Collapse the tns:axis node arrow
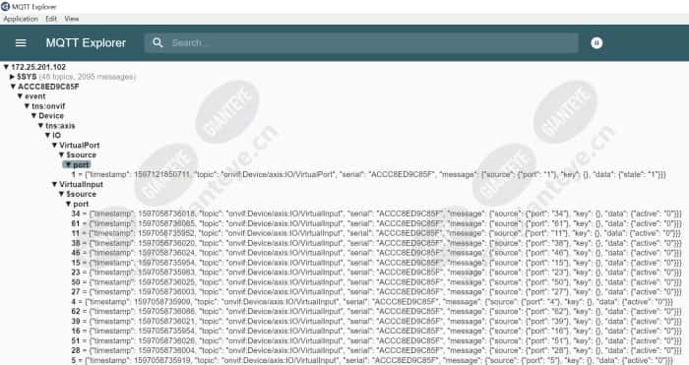 [x=41, y=126]
